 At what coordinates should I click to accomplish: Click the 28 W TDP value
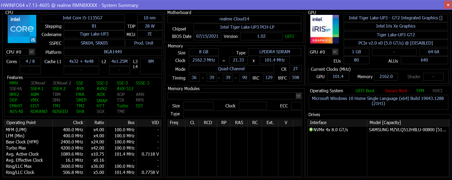coord(150,26)
